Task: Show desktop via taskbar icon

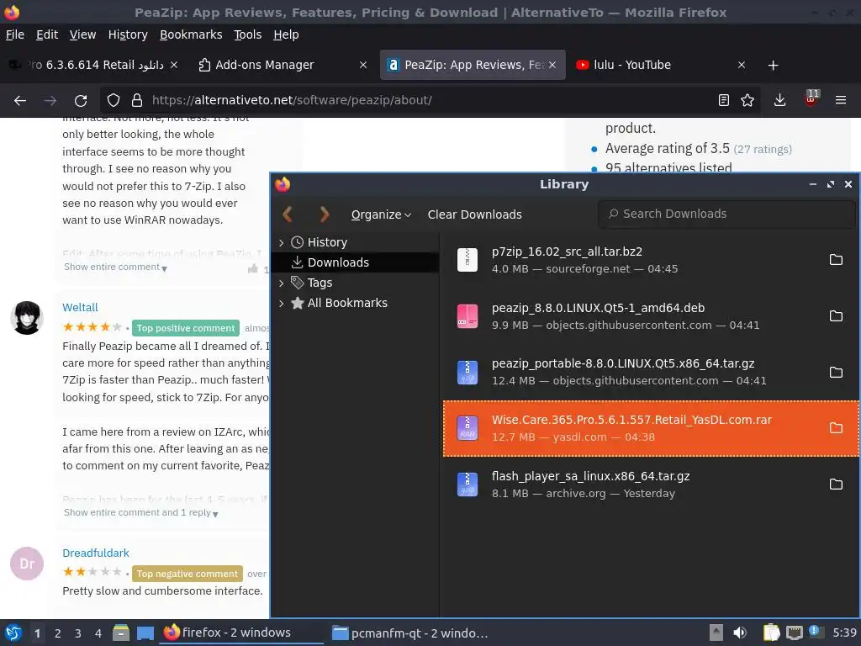Action: (145, 633)
